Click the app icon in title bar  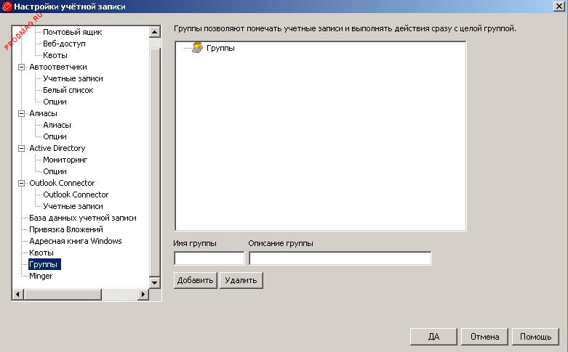(7, 7)
